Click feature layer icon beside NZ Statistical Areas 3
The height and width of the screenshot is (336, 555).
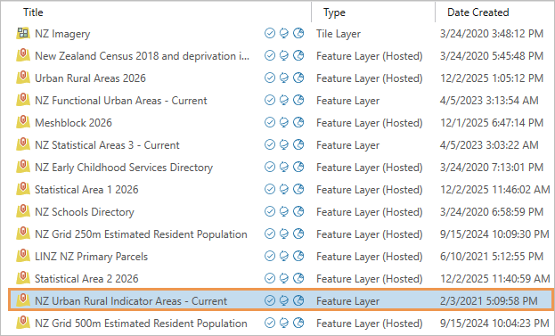(x=23, y=144)
